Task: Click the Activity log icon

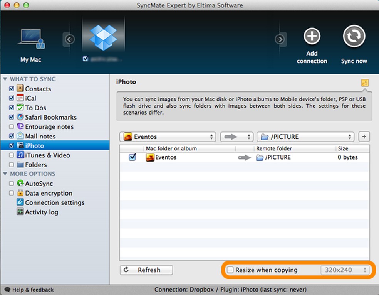Action: [x=20, y=211]
